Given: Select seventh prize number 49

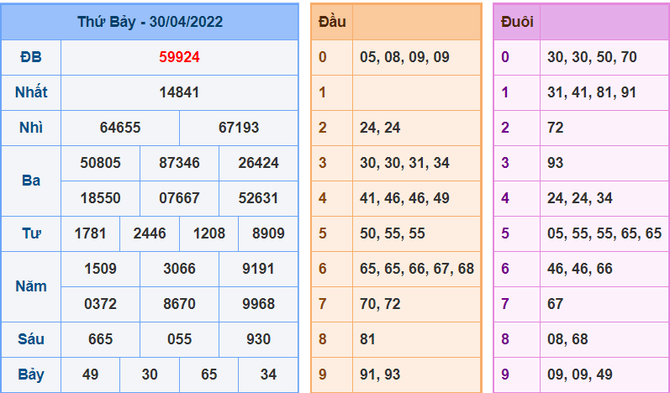Looking at the screenshot, I should coord(90,375).
